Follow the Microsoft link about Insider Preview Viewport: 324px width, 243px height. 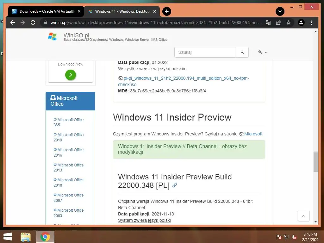point(253,134)
